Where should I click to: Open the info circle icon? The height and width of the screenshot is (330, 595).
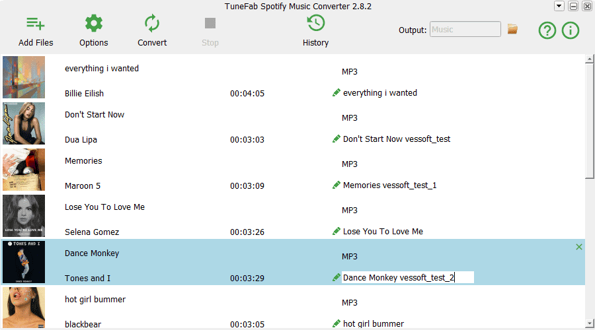[x=571, y=30]
